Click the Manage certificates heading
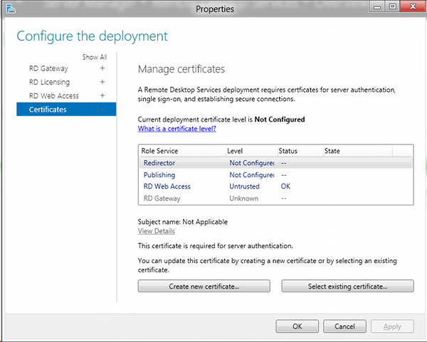 click(181, 69)
